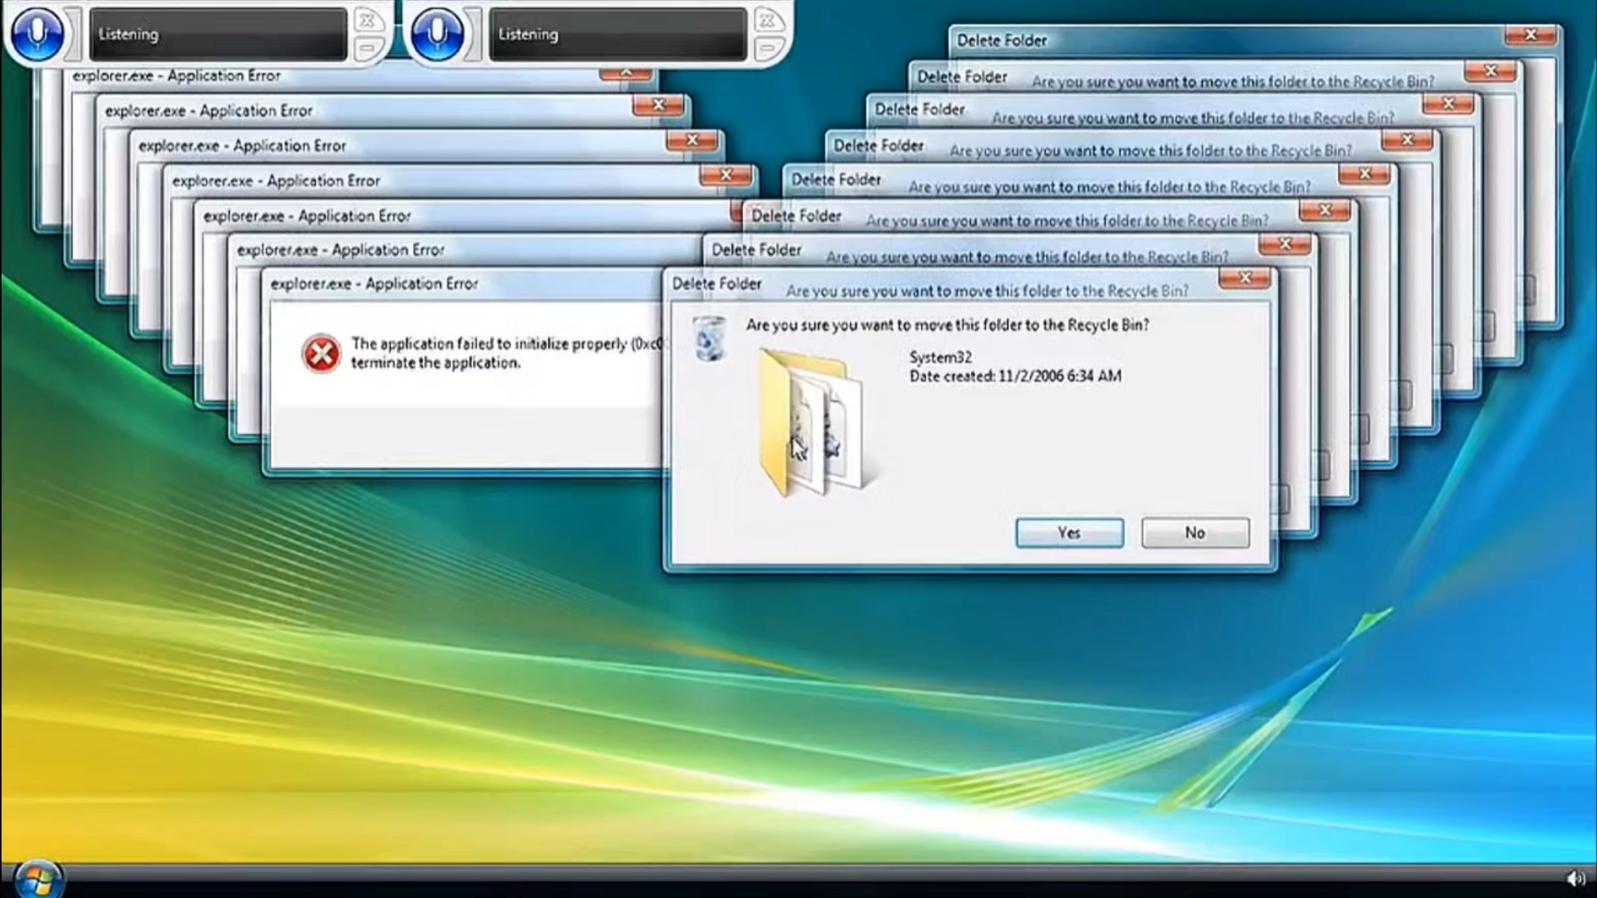Toggle the right speech recognition microphone button
1597x898 pixels.
pyautogui.click(x=437, y=34)
